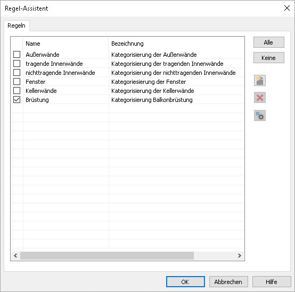Click the Alle button
This screenshot has height=292, width=295.
coord(269,42)
